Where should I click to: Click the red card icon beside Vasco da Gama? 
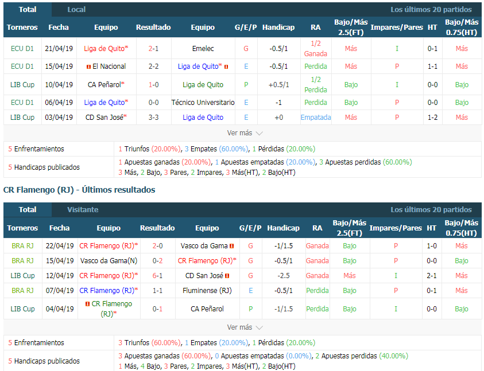point(232,246)
